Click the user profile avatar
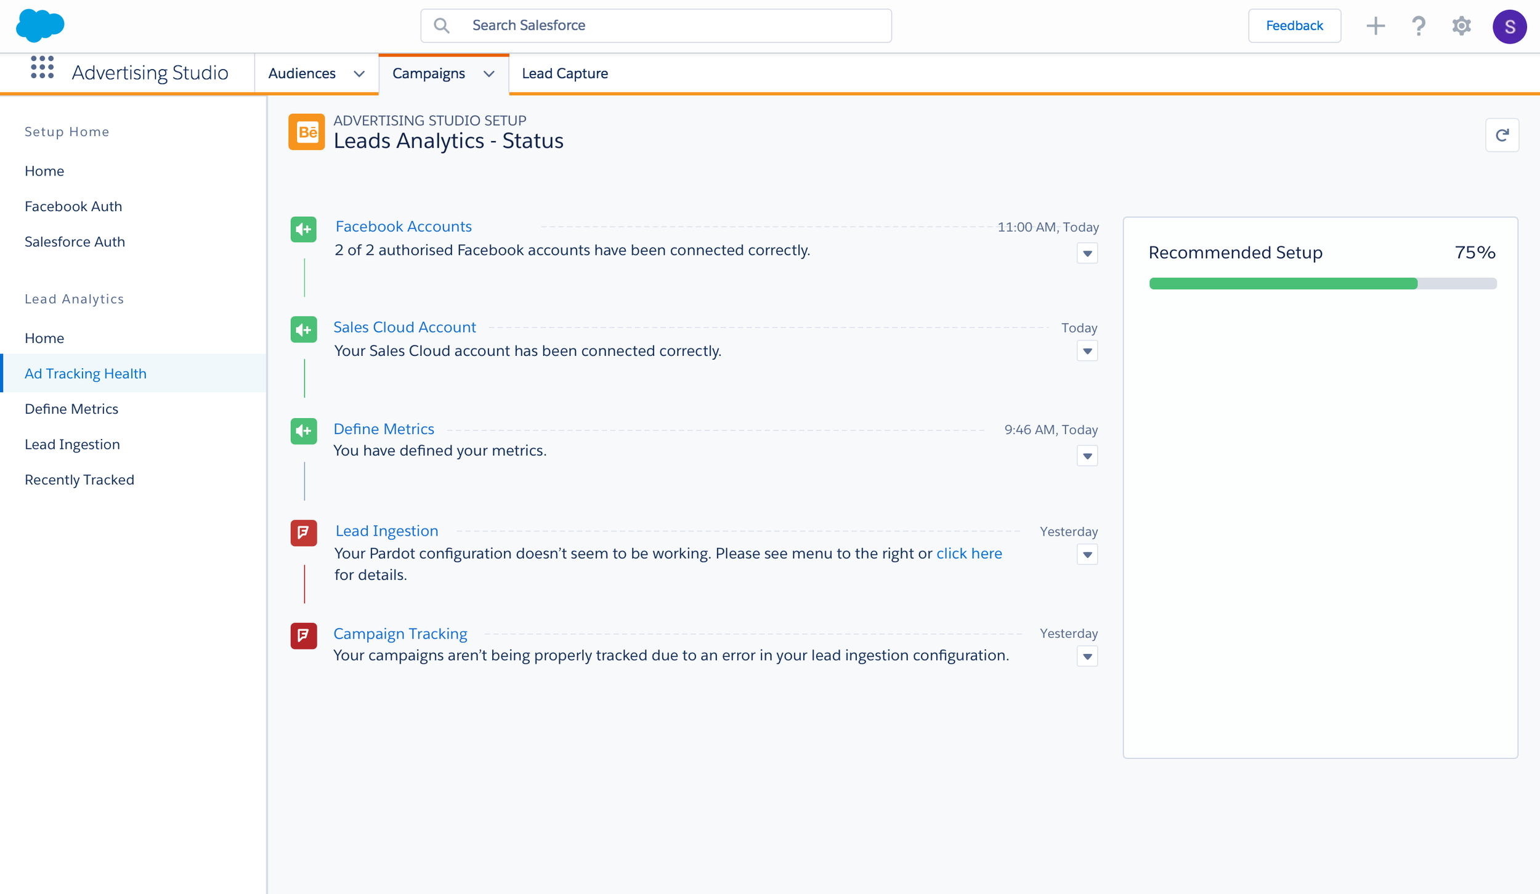Screen dimensions: 1540x894 pos(1509,26)
